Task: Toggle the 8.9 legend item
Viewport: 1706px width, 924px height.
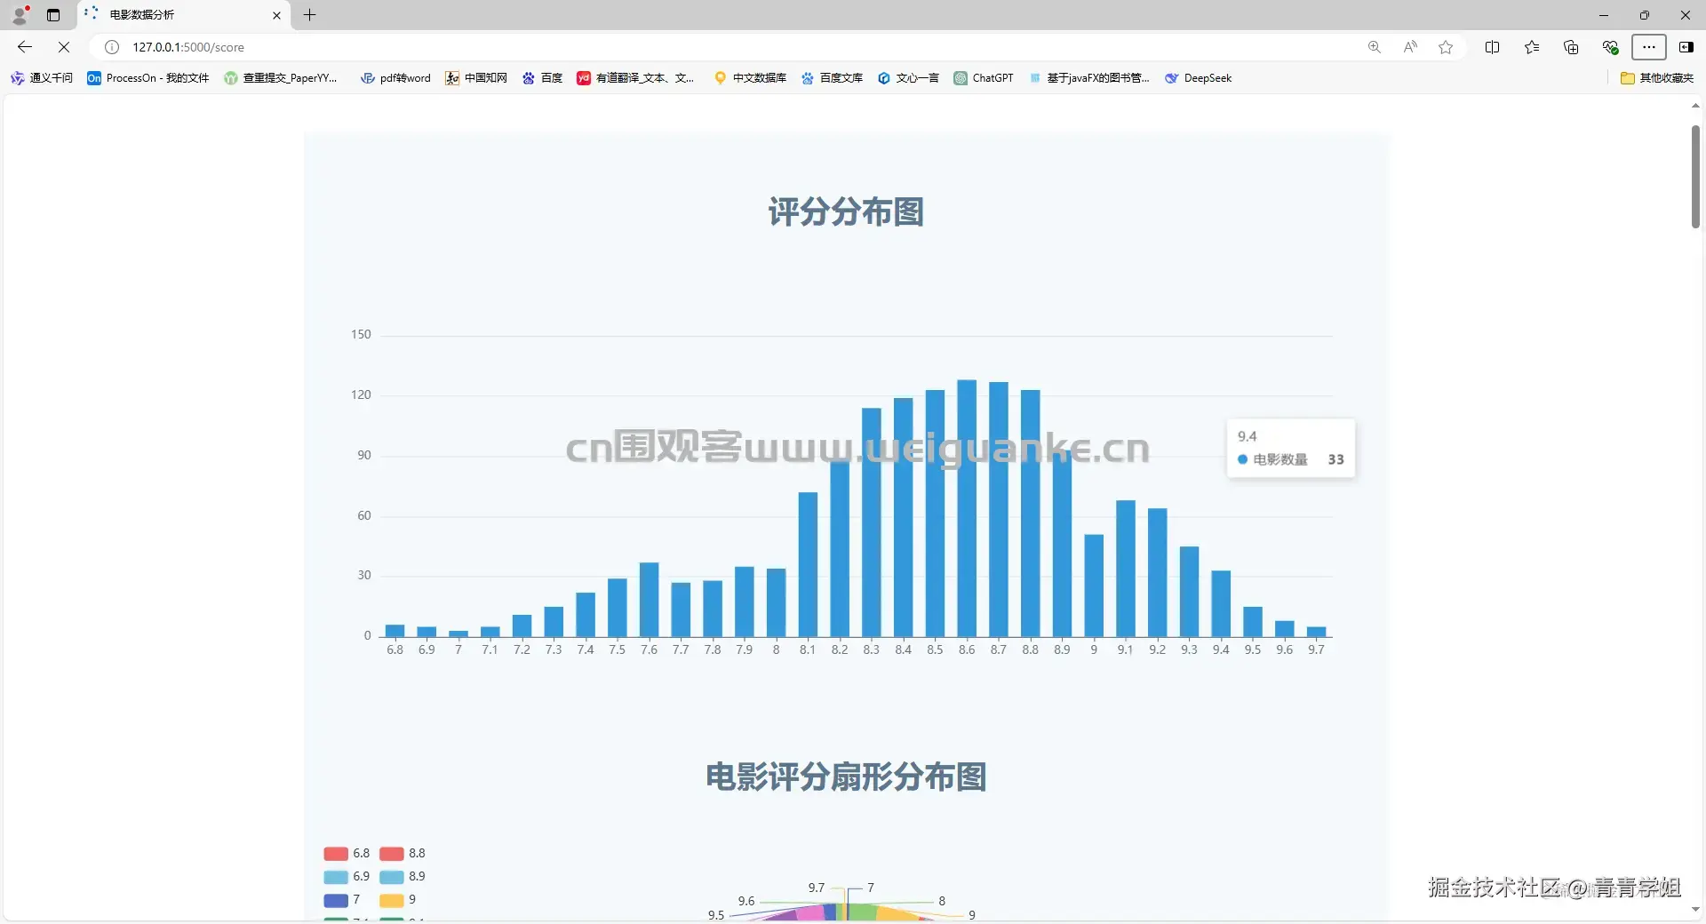Action: [403, 877]
